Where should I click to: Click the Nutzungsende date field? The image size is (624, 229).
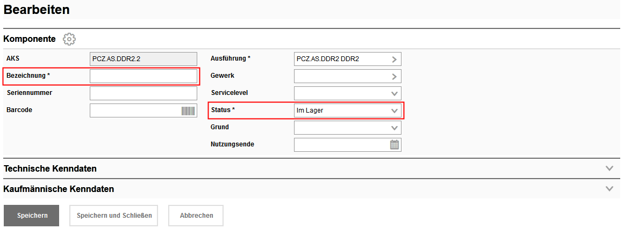(341, 145)
